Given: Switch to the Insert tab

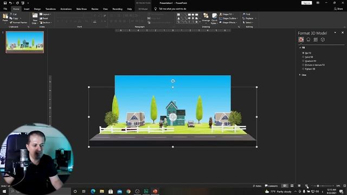Looking at the screenshot, I should (27, 9).
